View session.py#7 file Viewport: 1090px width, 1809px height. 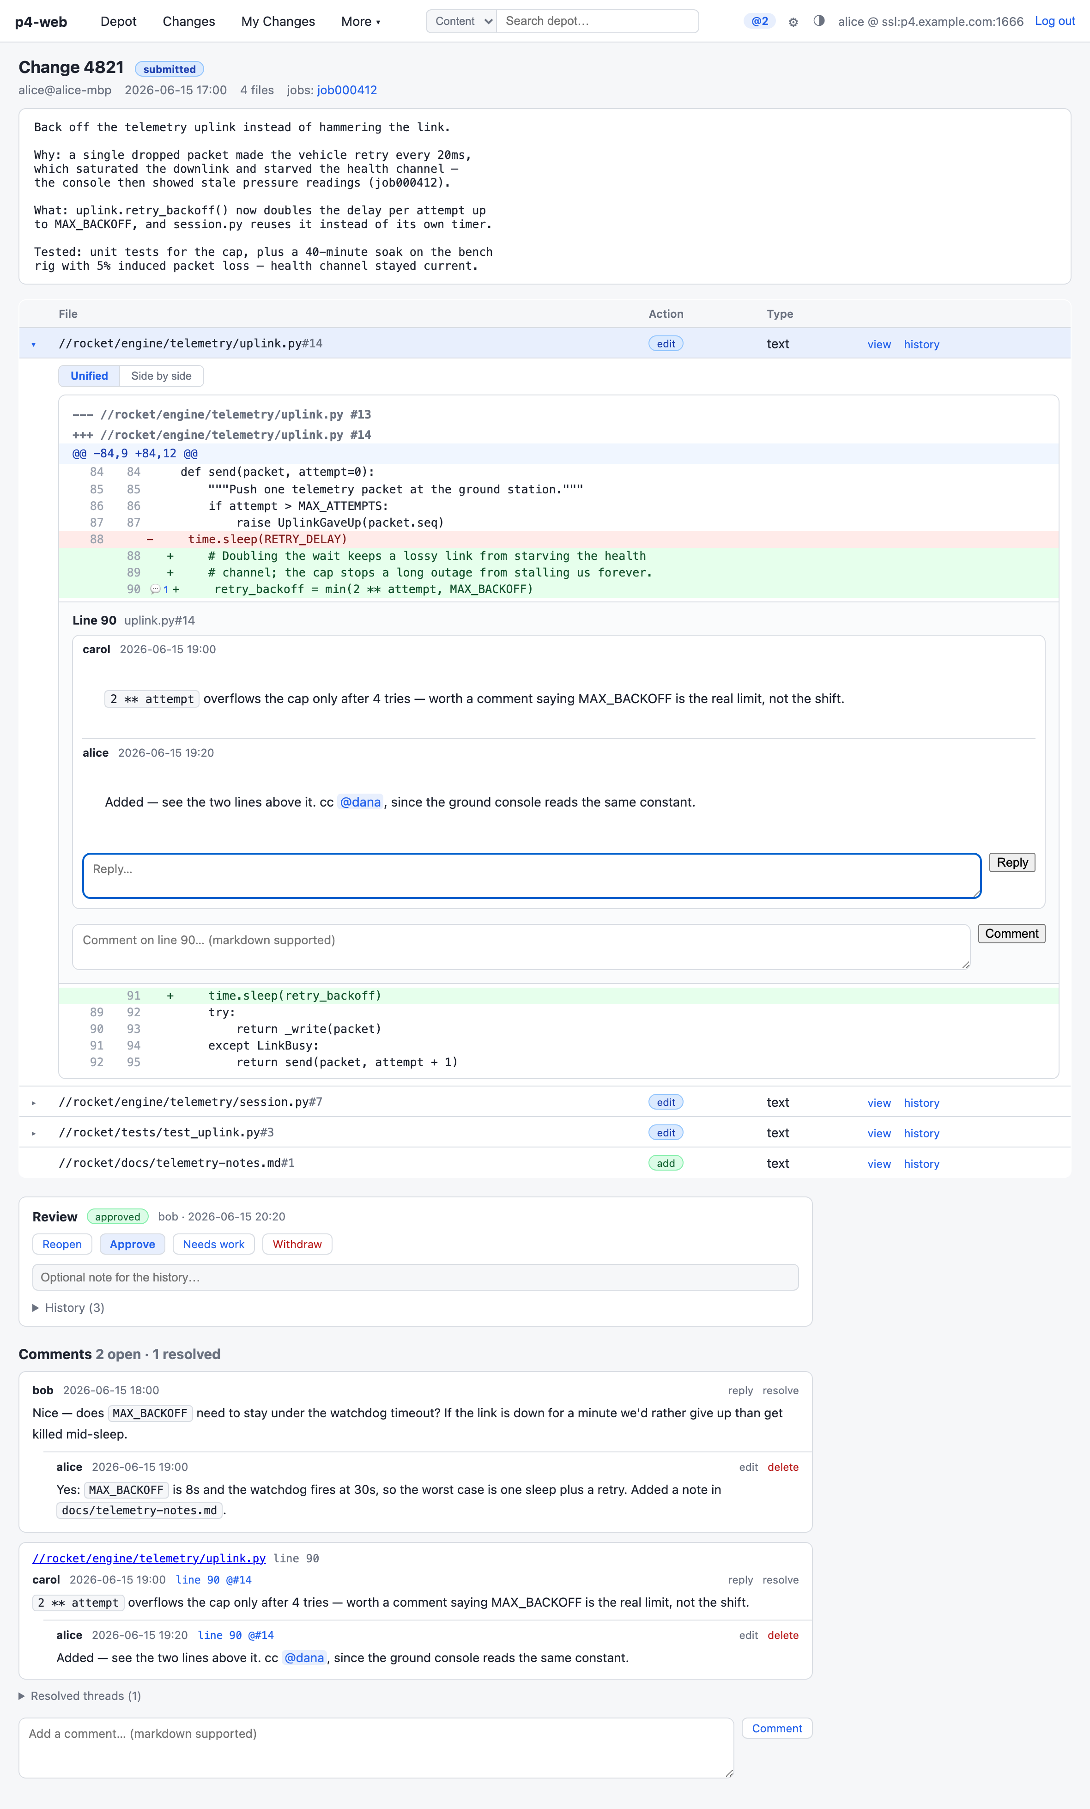pos(879,1103)
